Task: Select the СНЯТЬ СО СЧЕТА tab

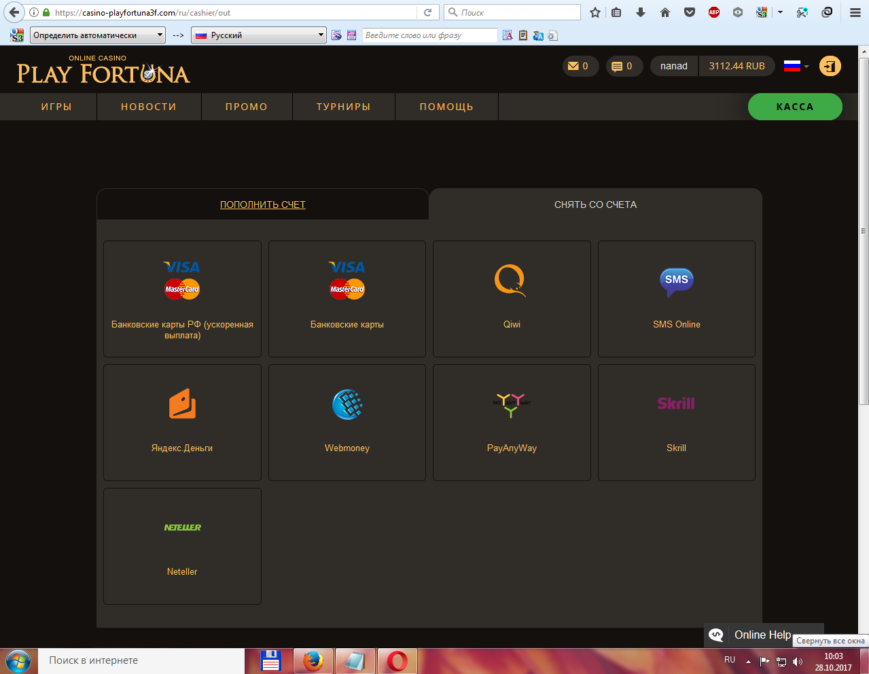Action: pos(596,205)
